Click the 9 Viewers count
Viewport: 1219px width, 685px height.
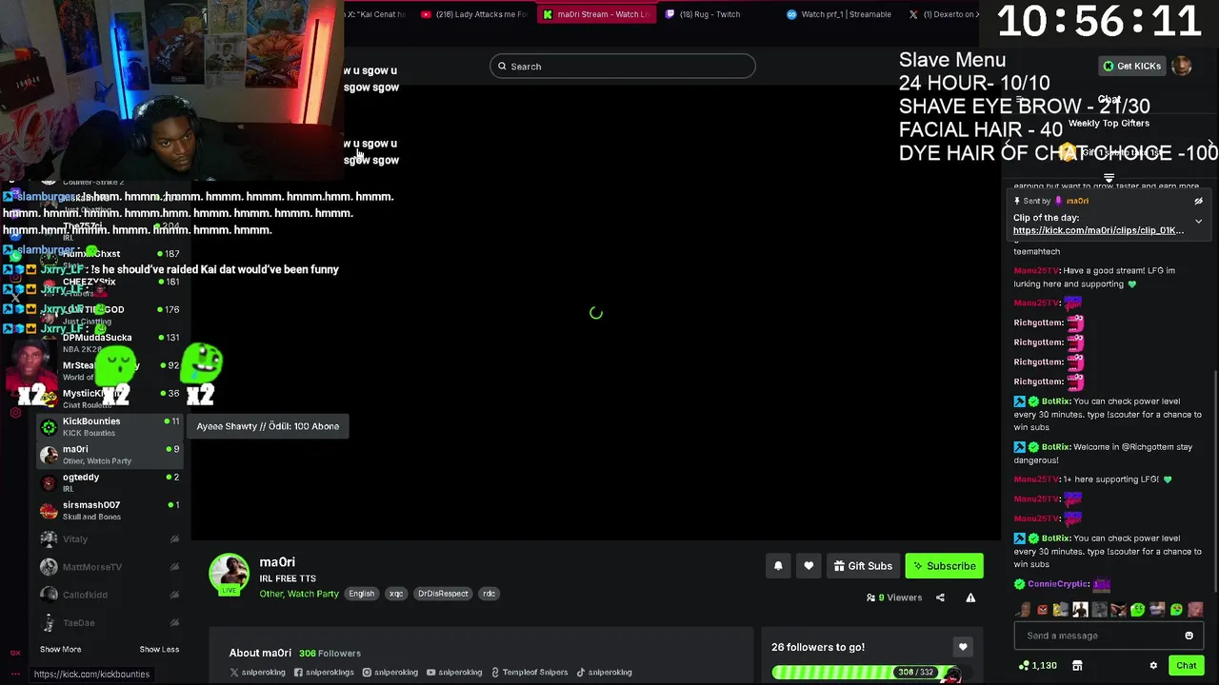coord(894,597)
